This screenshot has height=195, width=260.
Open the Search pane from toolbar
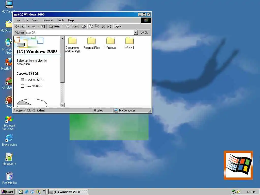(x=55, y=26)
